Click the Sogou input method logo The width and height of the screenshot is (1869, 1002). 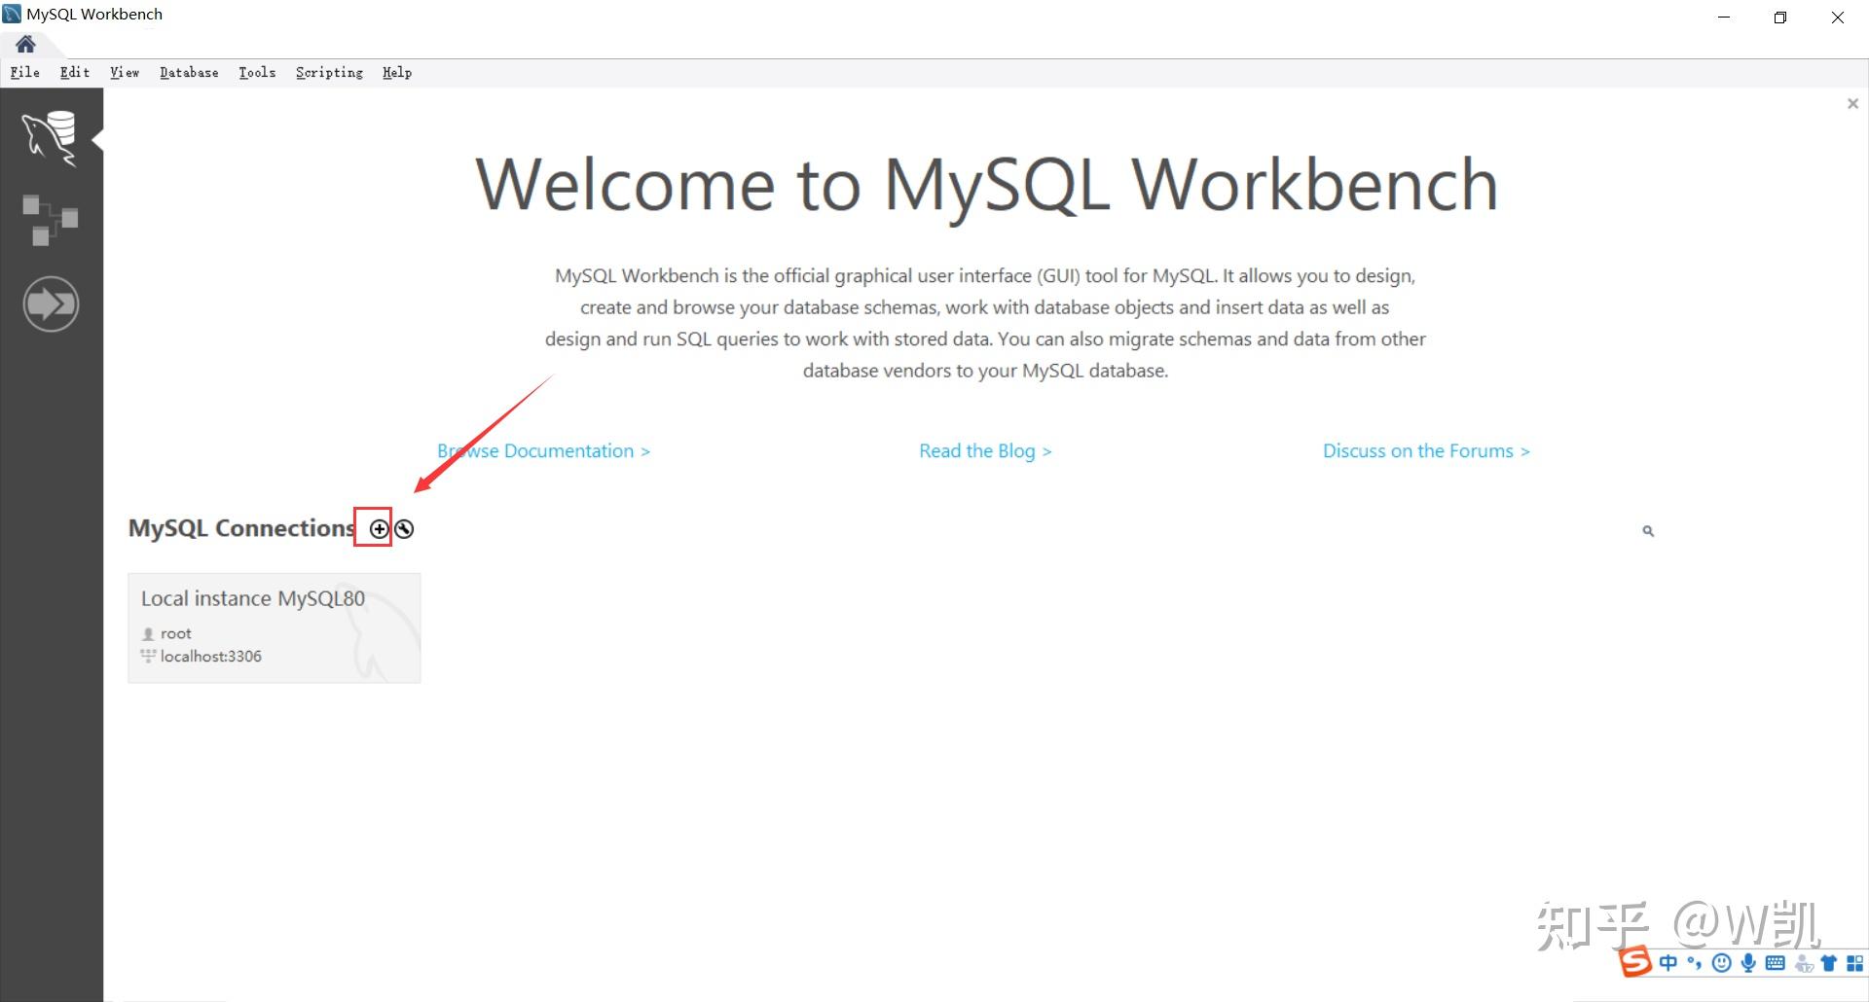(x=1635, y=962)
